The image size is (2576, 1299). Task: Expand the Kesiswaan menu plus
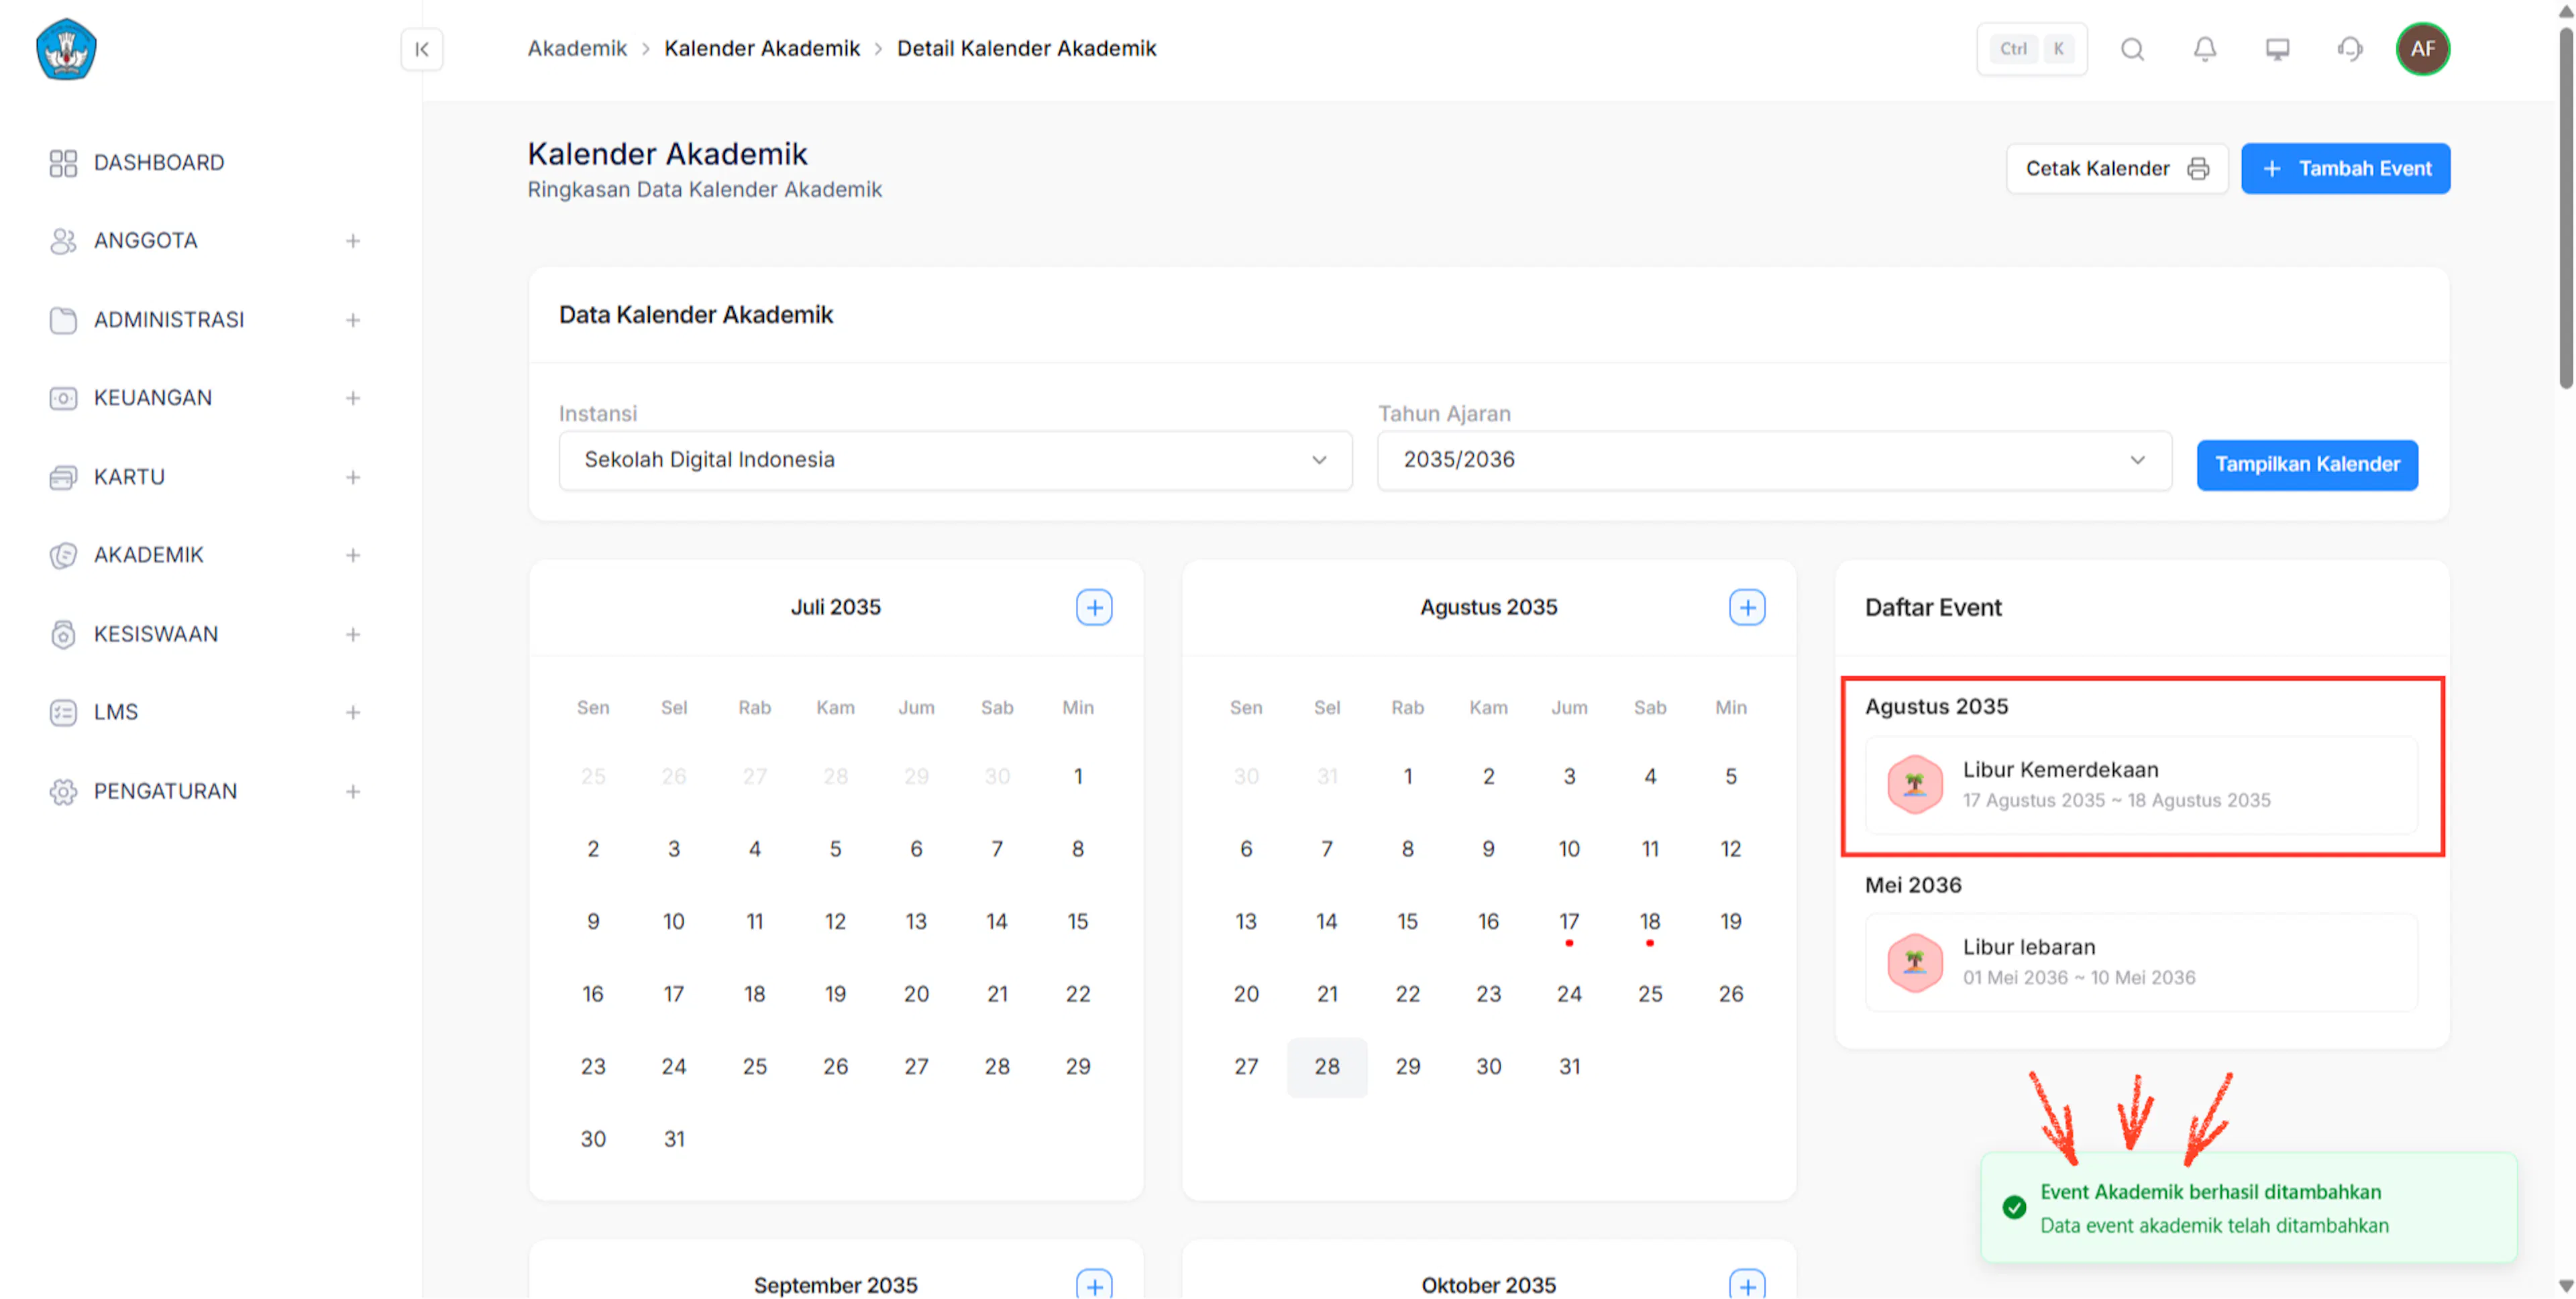pyautogui.click(x=353, y=634)
